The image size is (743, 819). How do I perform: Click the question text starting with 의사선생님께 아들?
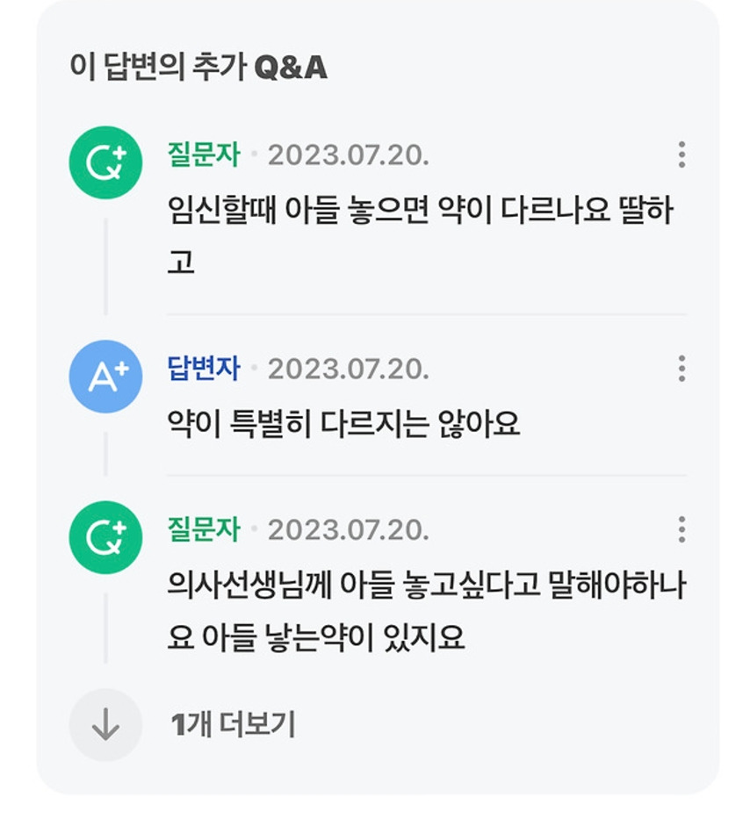426,611
